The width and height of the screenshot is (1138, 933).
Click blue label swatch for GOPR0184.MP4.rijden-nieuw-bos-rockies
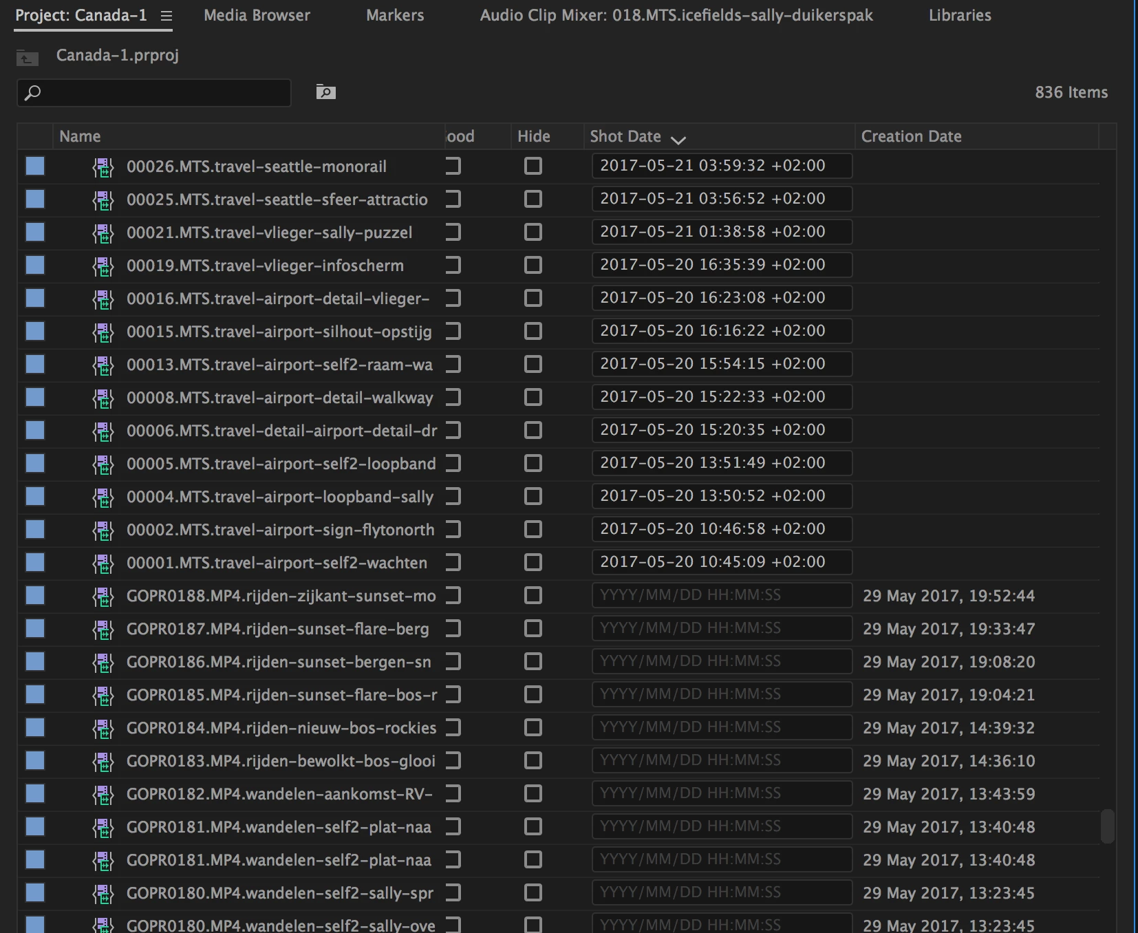point(35,727)
